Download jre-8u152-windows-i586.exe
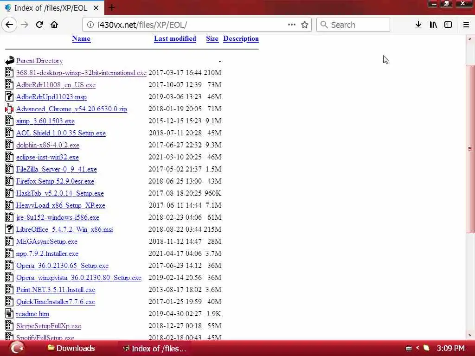The width and height of the screenshot is (475, 356). pyautogui.click(x=58, y=217)
